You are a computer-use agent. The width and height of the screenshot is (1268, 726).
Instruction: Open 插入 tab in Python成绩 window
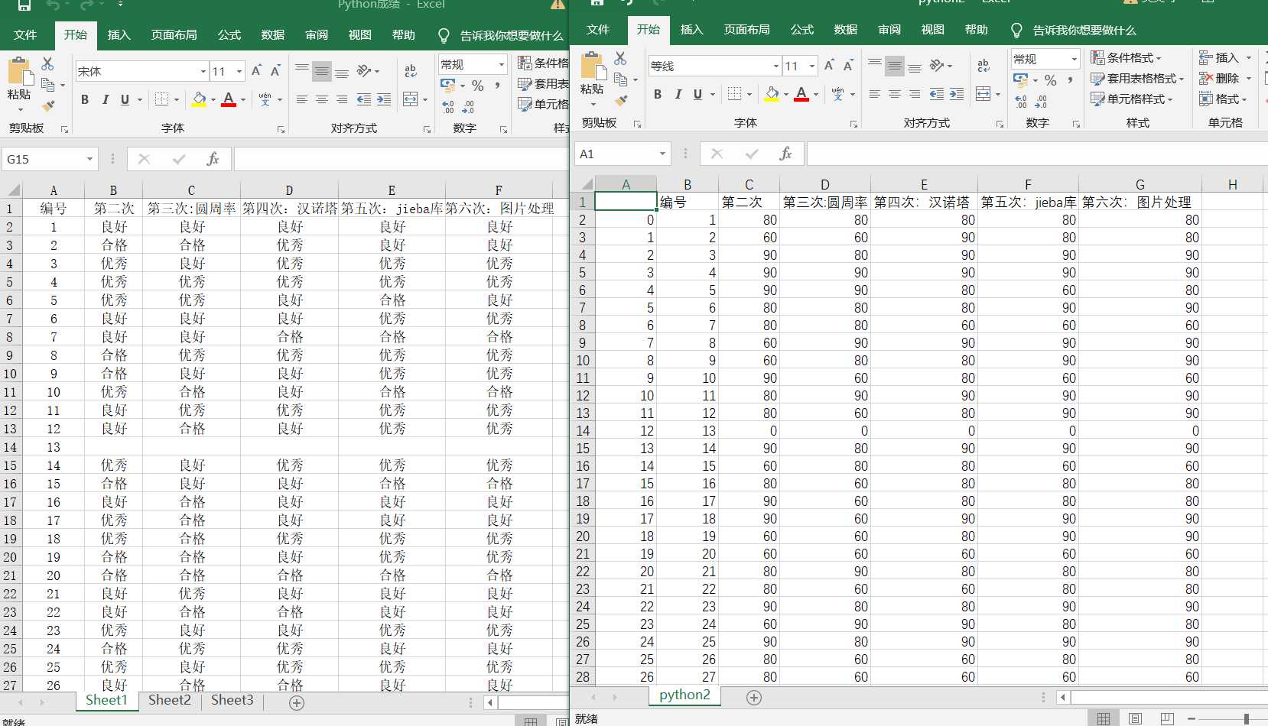tap(119, 34)
